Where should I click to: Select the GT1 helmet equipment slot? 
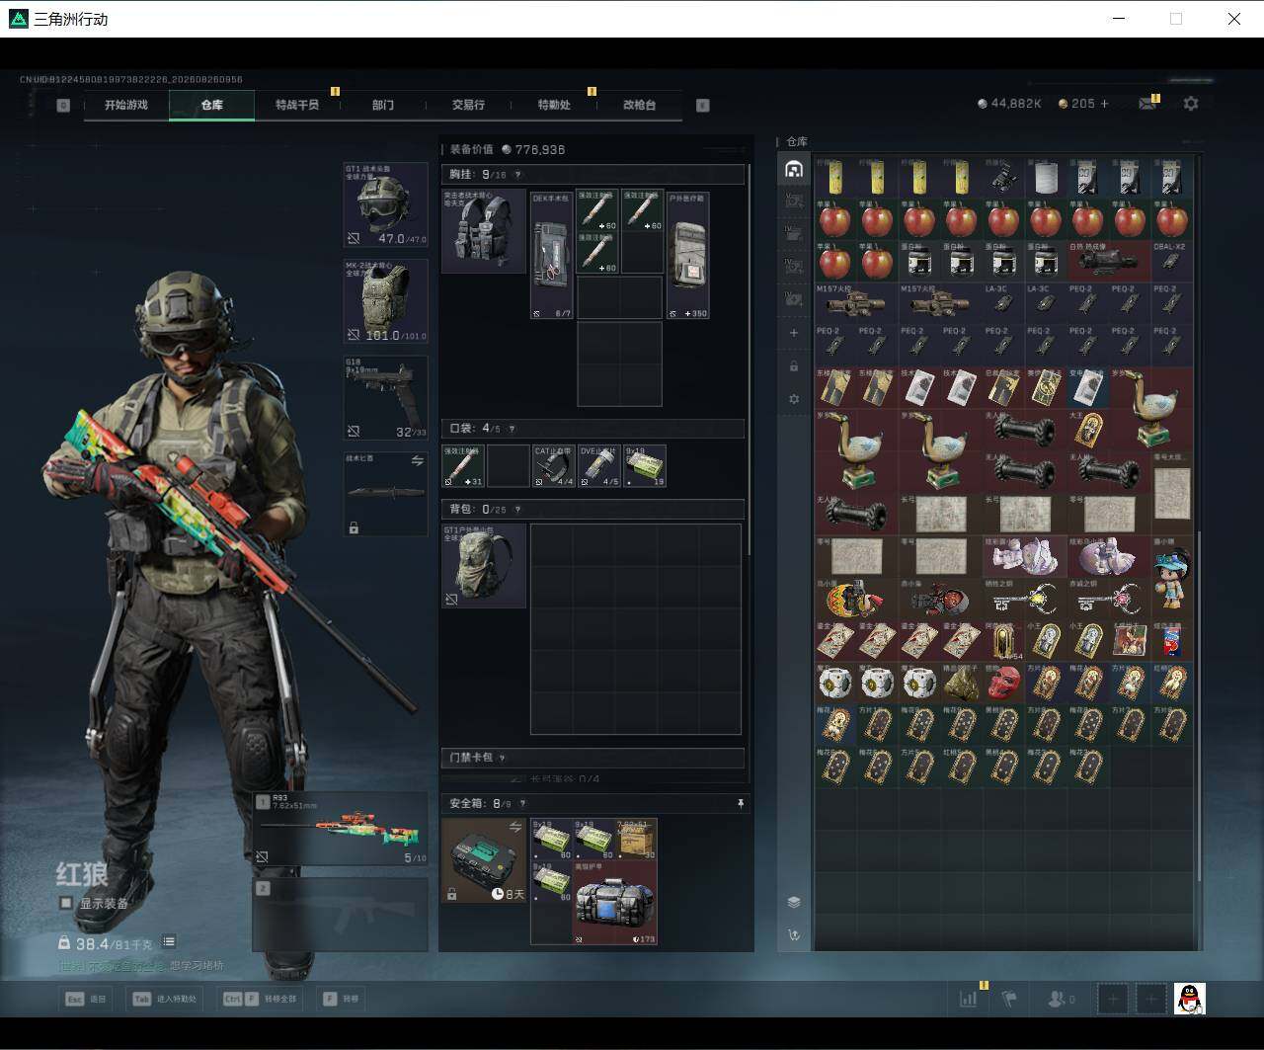click(x=385, y=204)
